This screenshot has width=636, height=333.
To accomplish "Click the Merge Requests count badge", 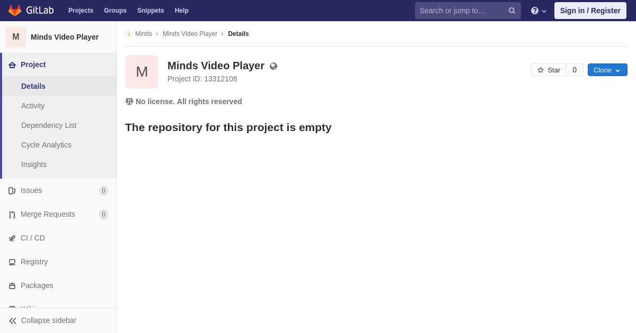I will point(103,215).
